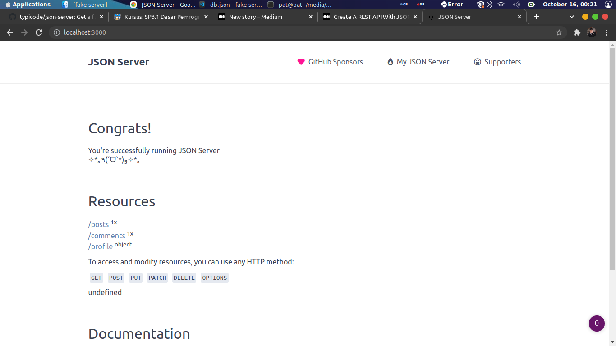Click the purple circular badge showing 0
Image resolution: width=616 pixels, height=346 pixels.
(x=597, y=323)
